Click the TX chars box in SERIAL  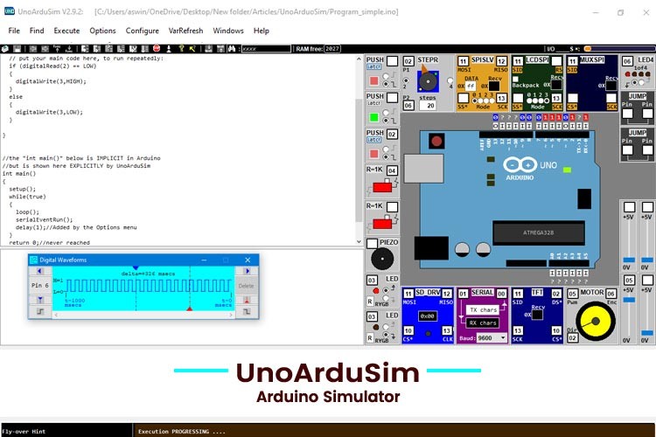(x=483, y=310)
